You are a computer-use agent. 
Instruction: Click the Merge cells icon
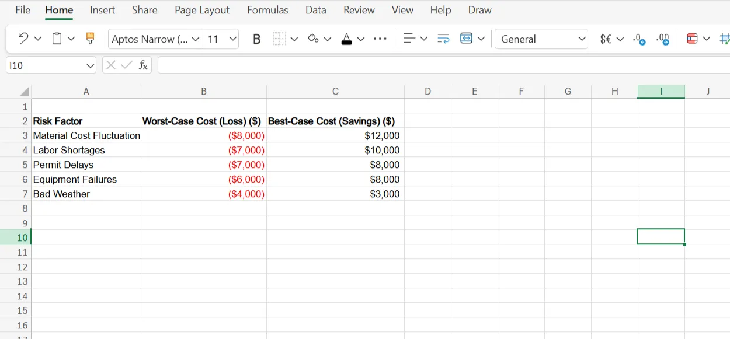467,39
